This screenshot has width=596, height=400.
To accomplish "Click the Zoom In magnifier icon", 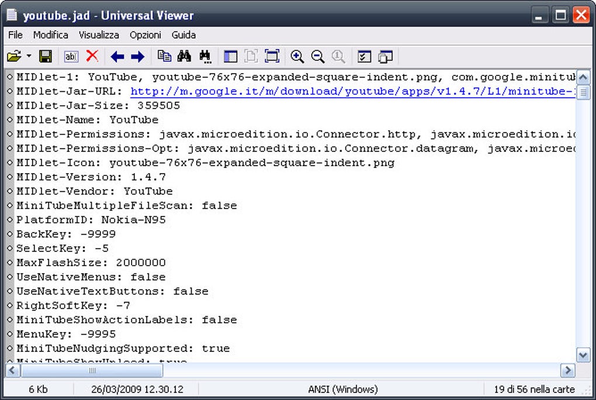I will point(297,57).
